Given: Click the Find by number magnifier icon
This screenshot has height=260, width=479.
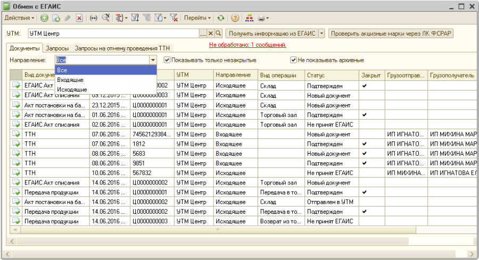Looking at the screenshot, I should point(106,18).
